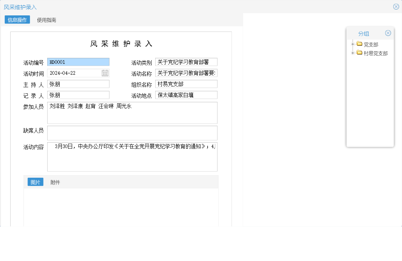Click the 主持人 field showing 张朋
The height and width of the screenshot is (261, 402).
tap(78, 84)
